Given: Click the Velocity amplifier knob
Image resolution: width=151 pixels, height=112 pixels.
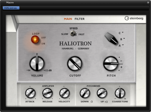Looking at the screenshot, I should [64, 93].
